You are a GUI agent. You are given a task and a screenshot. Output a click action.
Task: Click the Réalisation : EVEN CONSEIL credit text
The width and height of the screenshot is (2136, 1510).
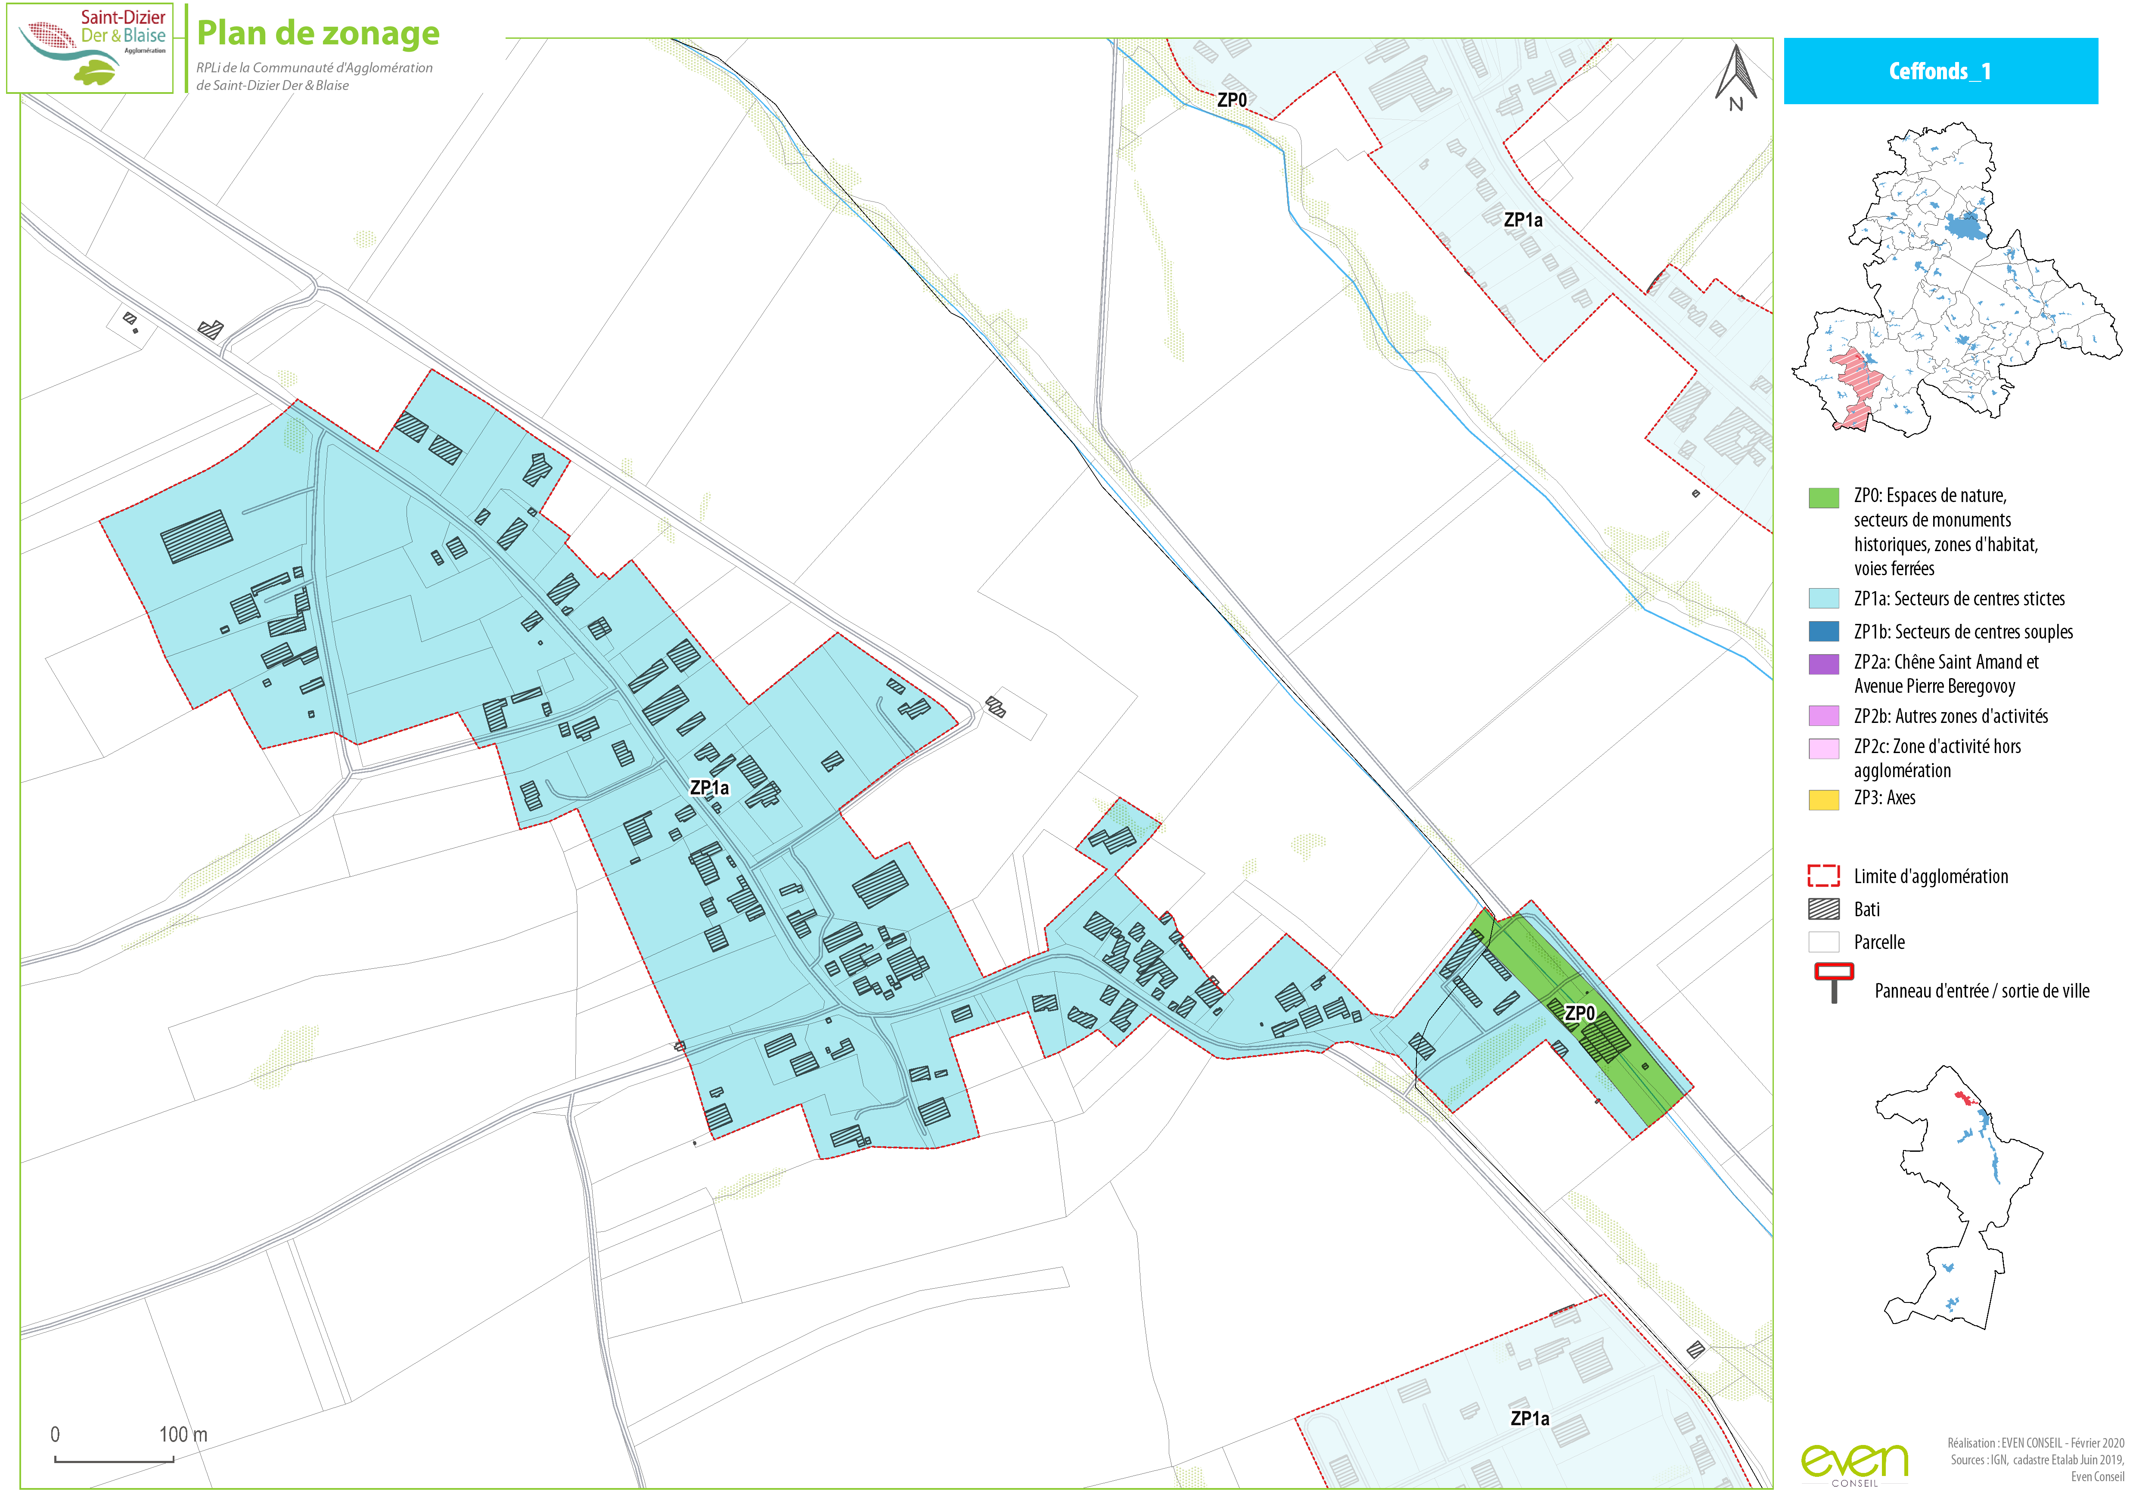[2036, 1443]
